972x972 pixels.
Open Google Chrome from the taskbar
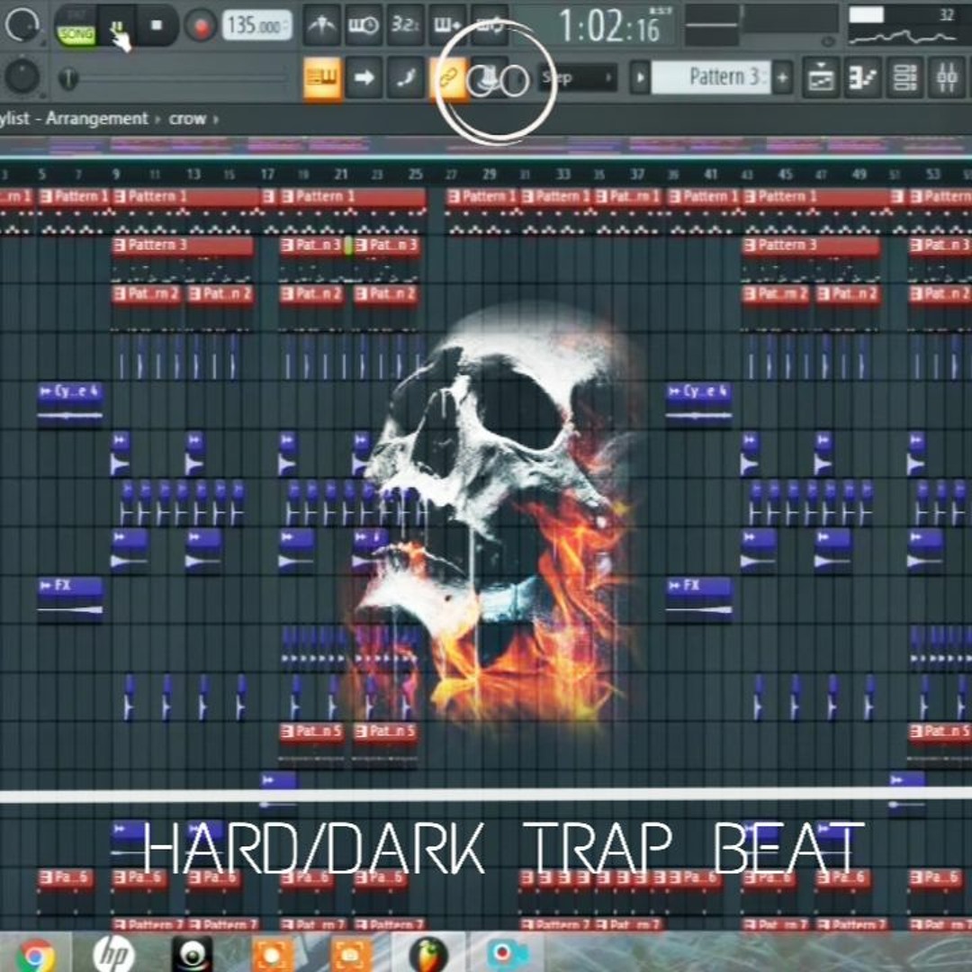point(35,954)
